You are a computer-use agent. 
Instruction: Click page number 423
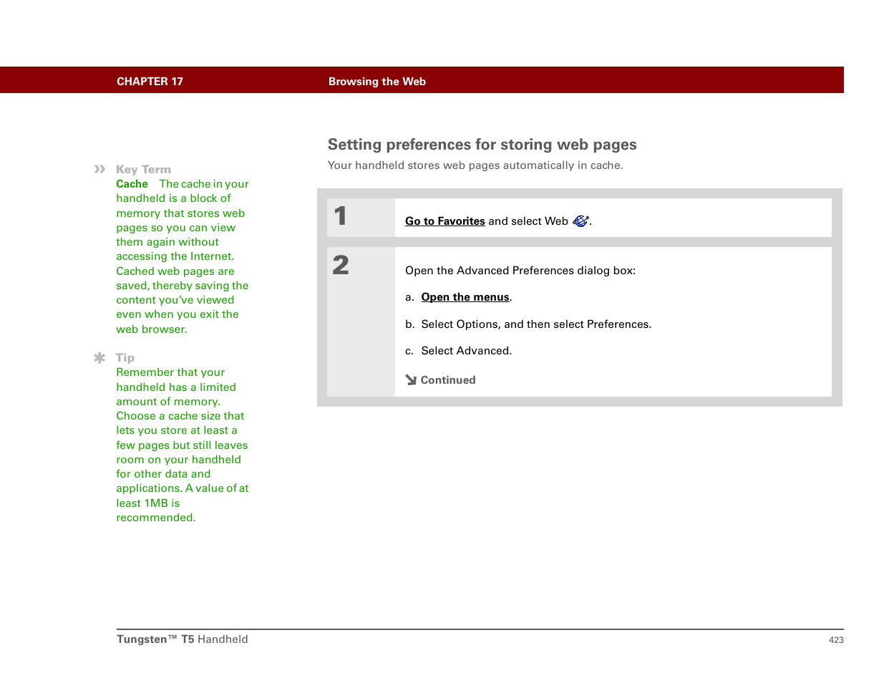(x=836, y=640)
